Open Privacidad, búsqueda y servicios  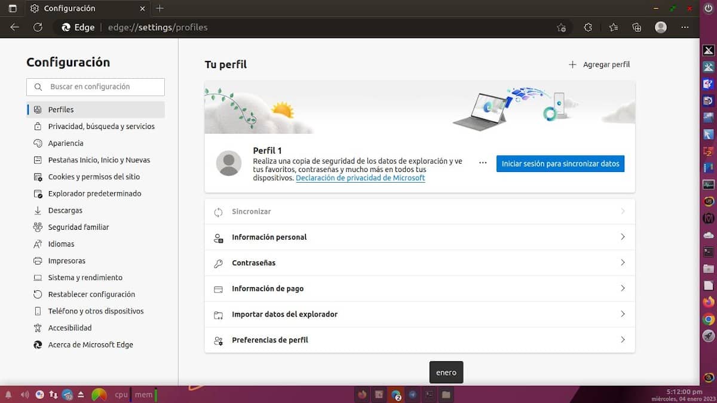96,127
